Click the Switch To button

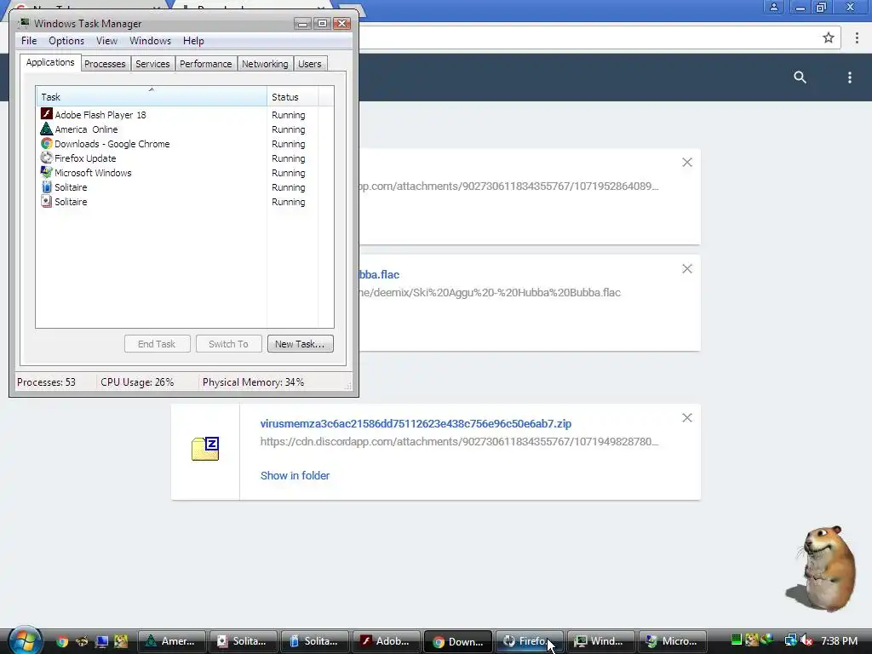click(228, 344)
